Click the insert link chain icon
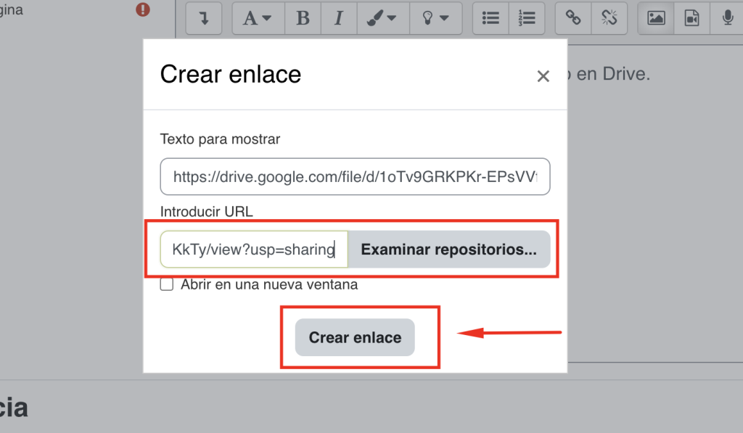The width and height of the screenshot is (743, 433). [573, 18]
